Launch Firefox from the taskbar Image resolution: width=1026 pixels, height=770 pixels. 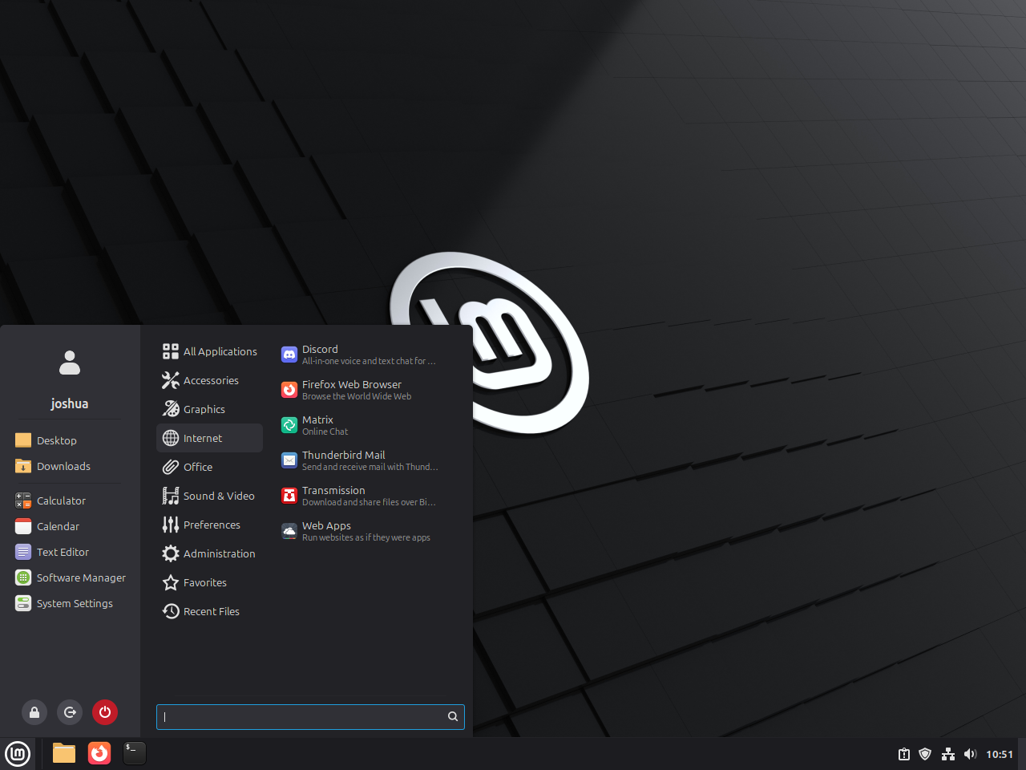(99, 754)
